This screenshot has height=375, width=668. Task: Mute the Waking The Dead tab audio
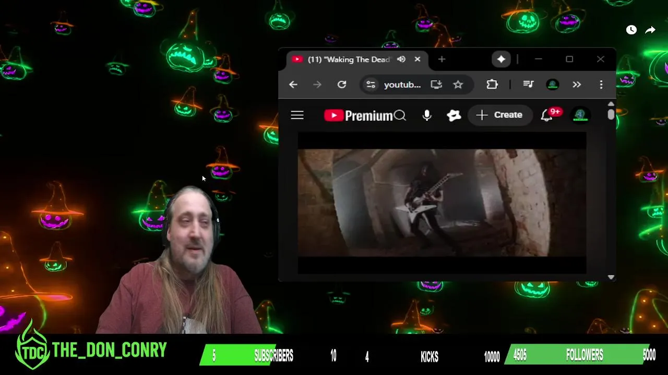[x=401, y=59]
